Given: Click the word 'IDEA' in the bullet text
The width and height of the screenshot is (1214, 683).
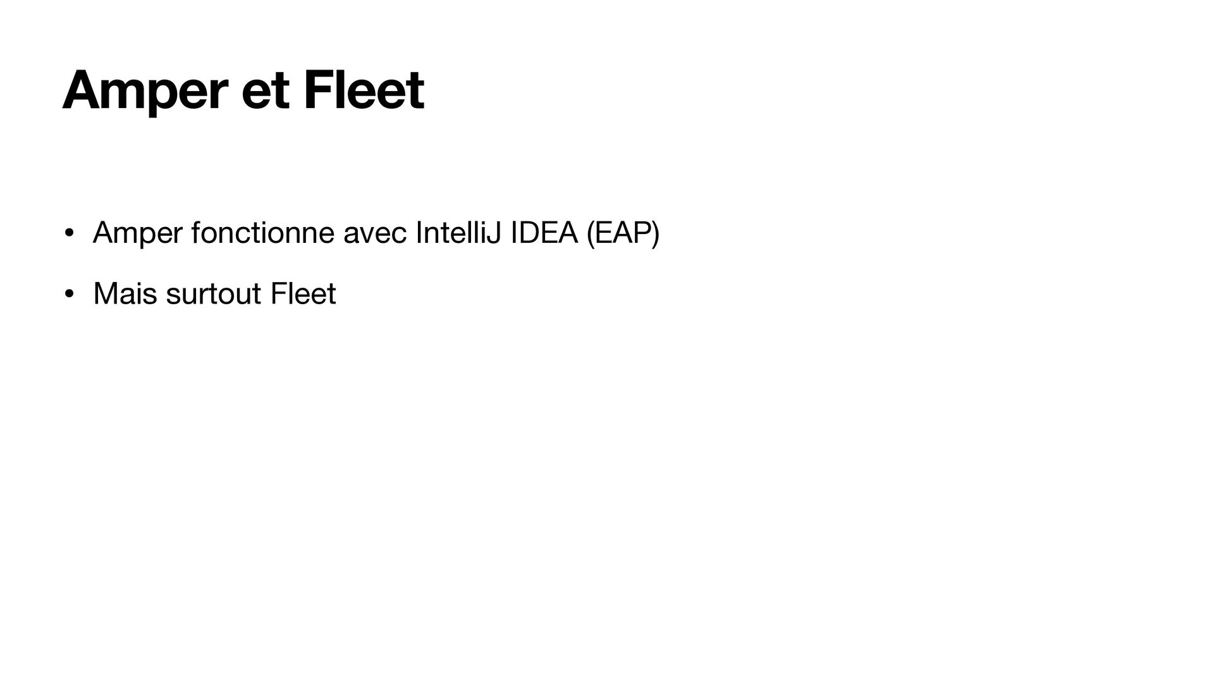Looking at the screenshot, I should (544, 233).
